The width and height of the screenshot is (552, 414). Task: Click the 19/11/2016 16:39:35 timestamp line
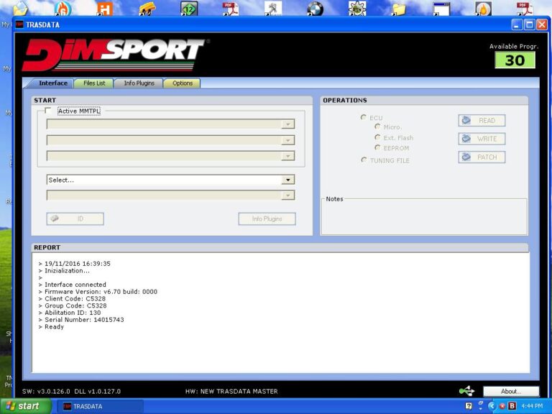tap(74, 263)
